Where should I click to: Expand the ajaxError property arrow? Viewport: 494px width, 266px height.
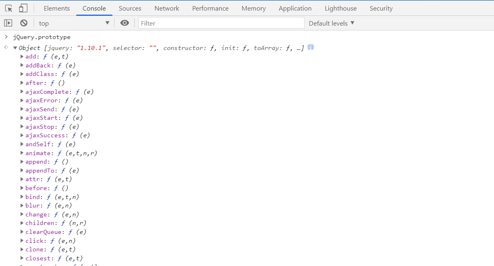pos(22,100)
